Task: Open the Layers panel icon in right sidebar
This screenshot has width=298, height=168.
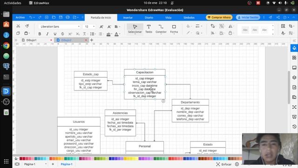Action: (x=294, y=77)
